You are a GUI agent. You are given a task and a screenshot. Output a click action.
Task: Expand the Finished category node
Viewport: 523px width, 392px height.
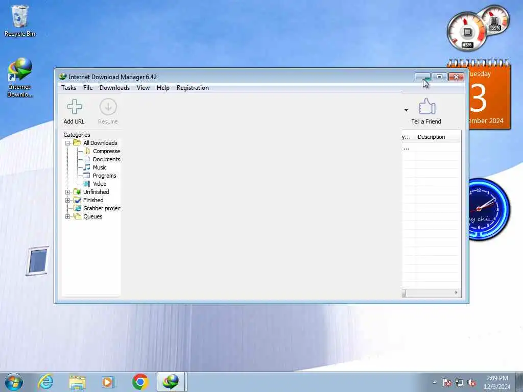pyautogui.click(x=68, y=200)
